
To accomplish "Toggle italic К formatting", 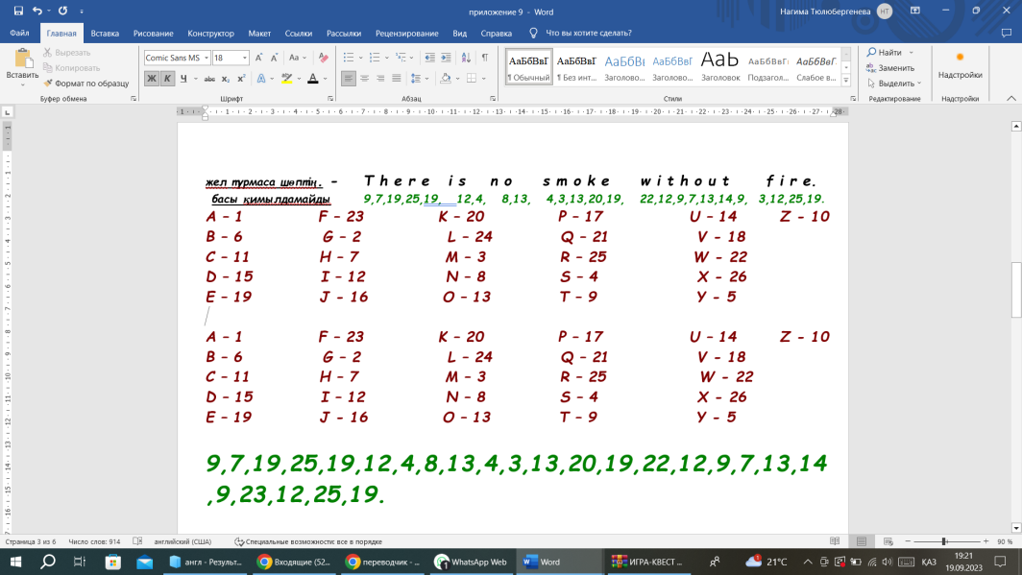I will point(167,78).
